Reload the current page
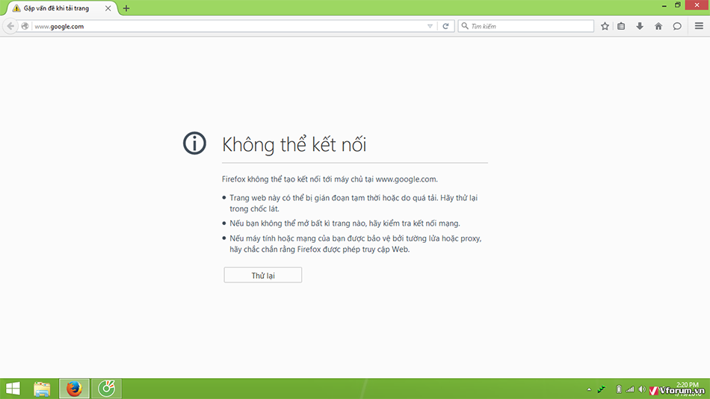The image size is (710, 399). click(x=445, y=26)
